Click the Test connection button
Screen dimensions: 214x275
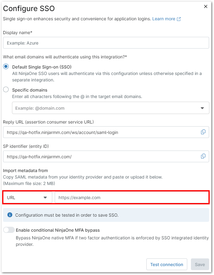pyautogui.click(x=167, y=264)
